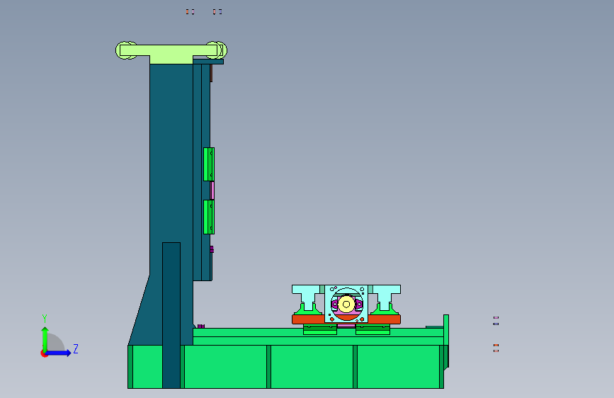Click the red origin ball of the triad
The image size is (614, 398).
44,353
